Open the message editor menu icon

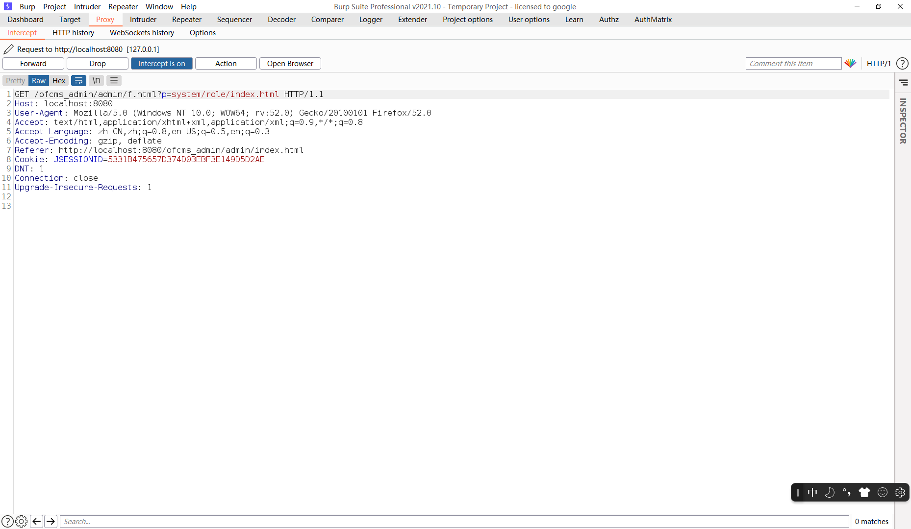tap(113, 80)
